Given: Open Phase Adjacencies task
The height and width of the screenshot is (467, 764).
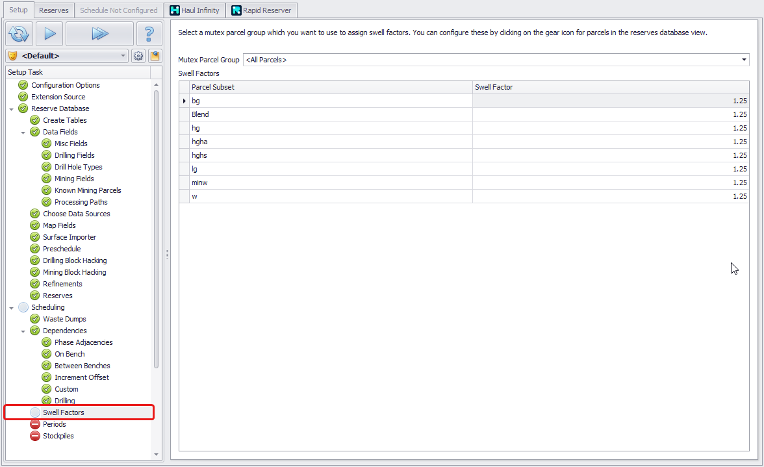Looking at the screenshot, I should (83, 342).
